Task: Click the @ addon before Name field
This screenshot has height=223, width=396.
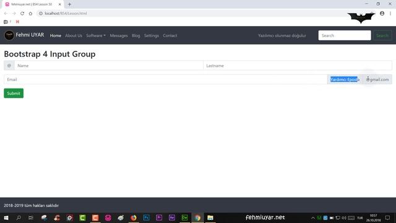Action: (x=9, y=66)
